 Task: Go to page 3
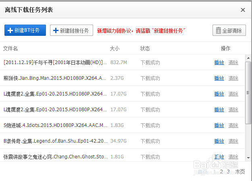coord(228,172)
